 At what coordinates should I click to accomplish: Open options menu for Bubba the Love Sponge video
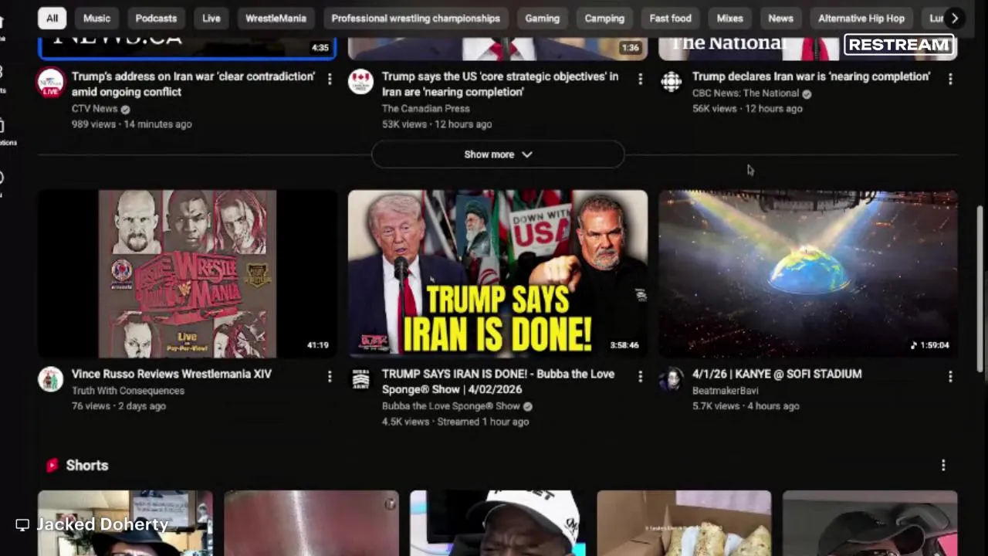pos(640,376)
